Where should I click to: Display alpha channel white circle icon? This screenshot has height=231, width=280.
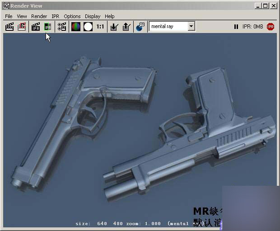tap(88, 27)
